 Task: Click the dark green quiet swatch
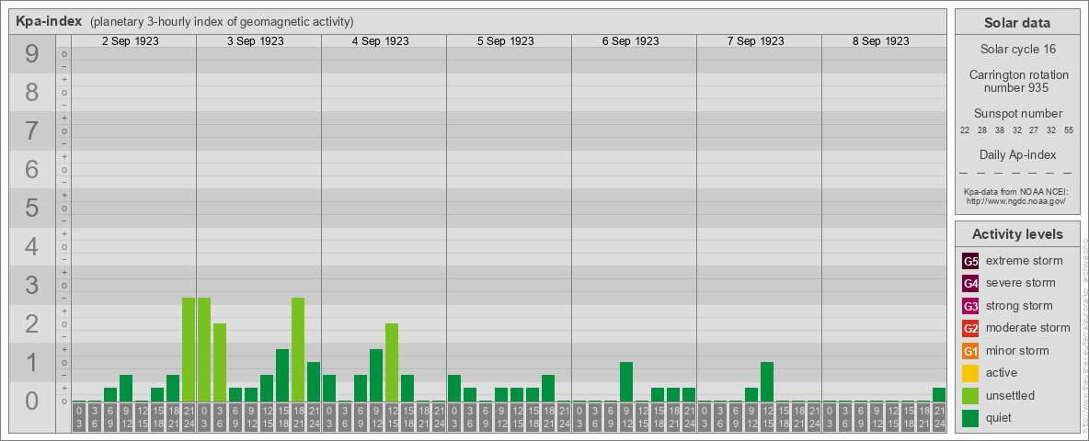click(x=970, y=418)
